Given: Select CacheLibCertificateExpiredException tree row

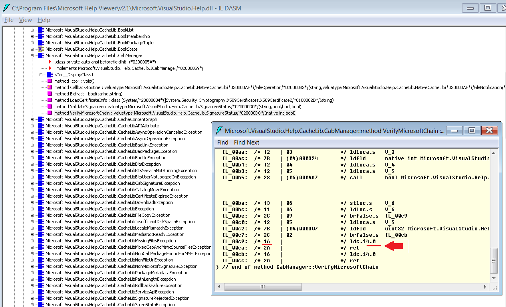Looking at the screenshot, I should 117,196.
